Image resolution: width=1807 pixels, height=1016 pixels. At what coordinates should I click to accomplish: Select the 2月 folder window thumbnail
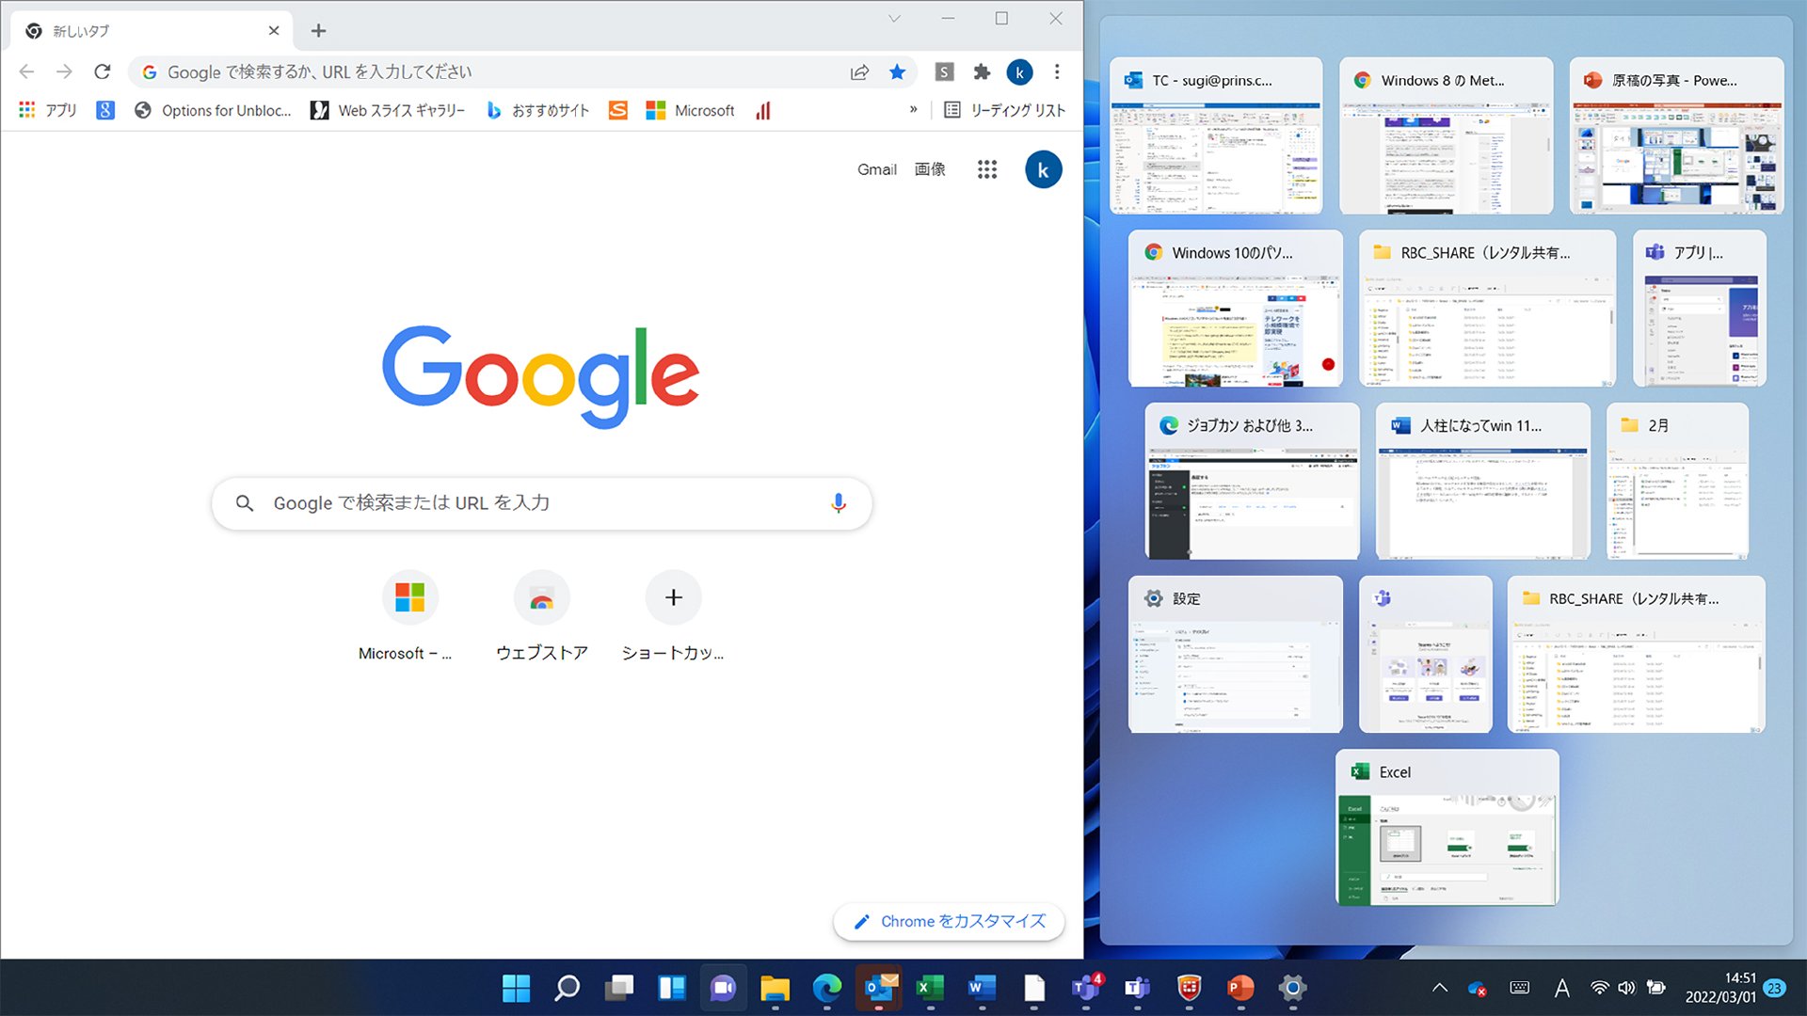pyautogui.click(x=1677, y=482)
